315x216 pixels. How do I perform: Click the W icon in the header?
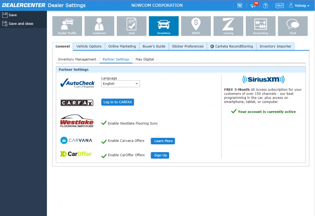[x=240, y=5]
